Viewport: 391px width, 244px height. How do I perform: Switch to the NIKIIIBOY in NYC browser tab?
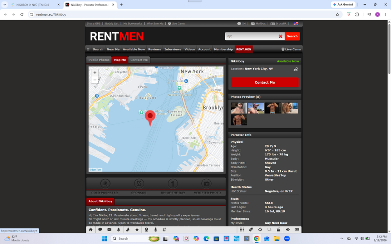coord(33,5)
